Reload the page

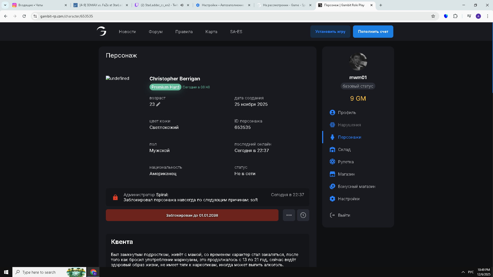point(24,16)
